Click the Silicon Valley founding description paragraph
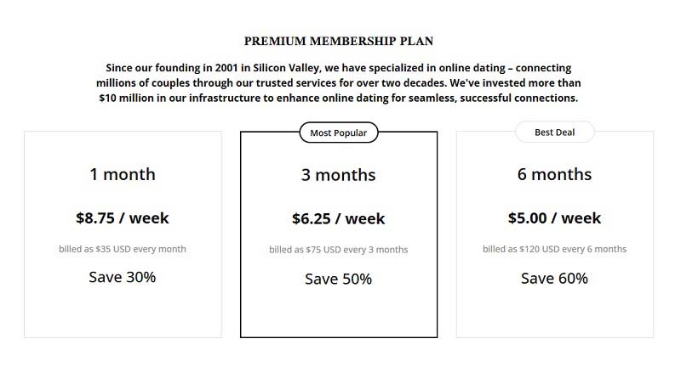This screenshot has height=367, width=681. pos(339,82)
